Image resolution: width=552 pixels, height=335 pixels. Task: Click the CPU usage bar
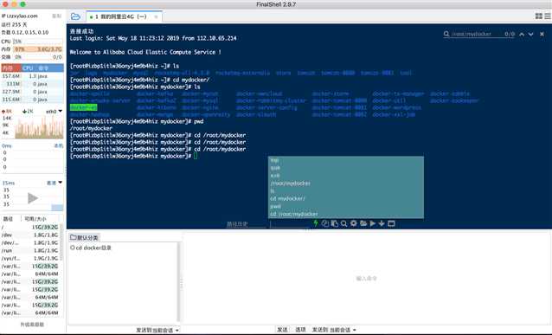click(38, 42)
